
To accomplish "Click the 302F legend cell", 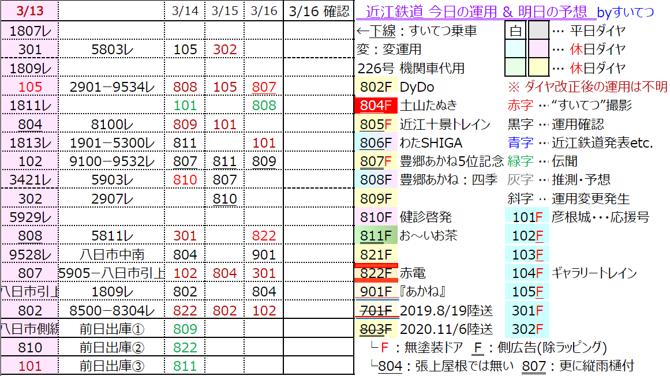I will 527,329.
